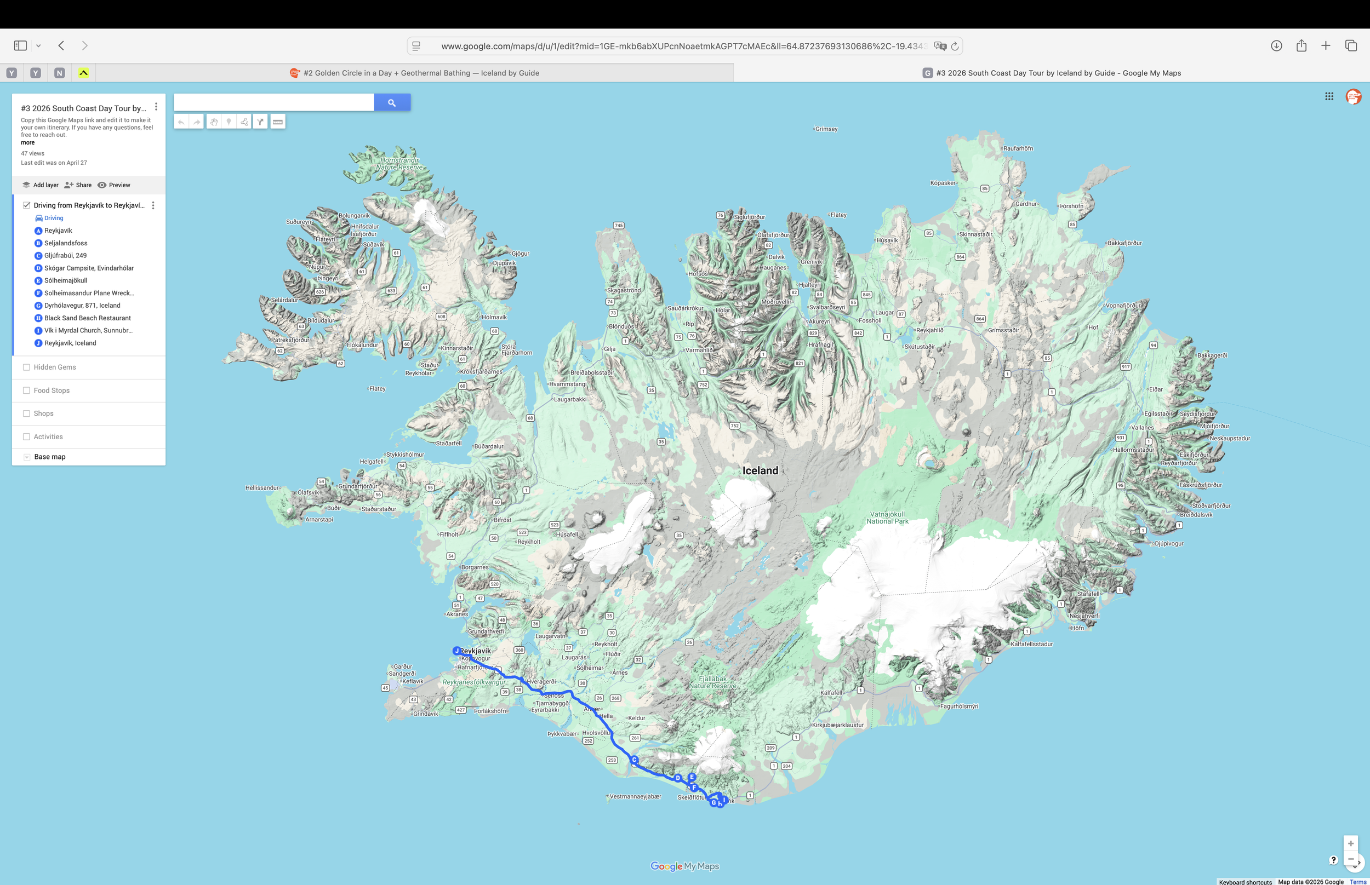Open first pinned Y tab
The height and width of the screenshot is (885, 1370).
12,73
